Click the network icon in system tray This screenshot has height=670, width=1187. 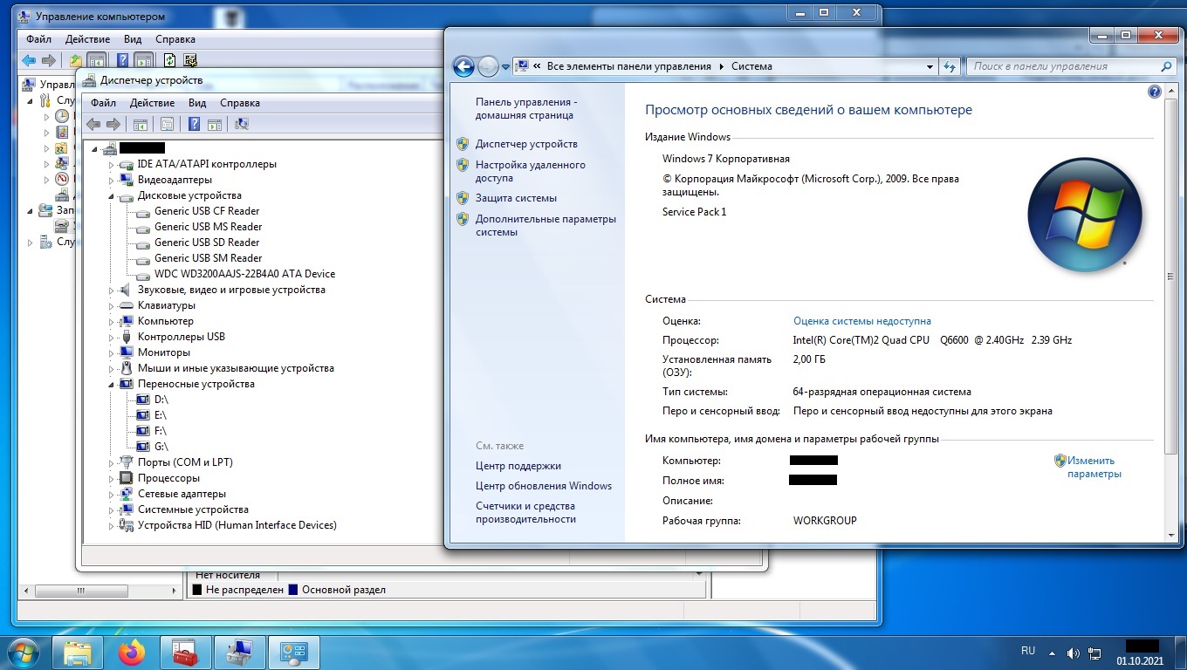[x=1094, y=653]
